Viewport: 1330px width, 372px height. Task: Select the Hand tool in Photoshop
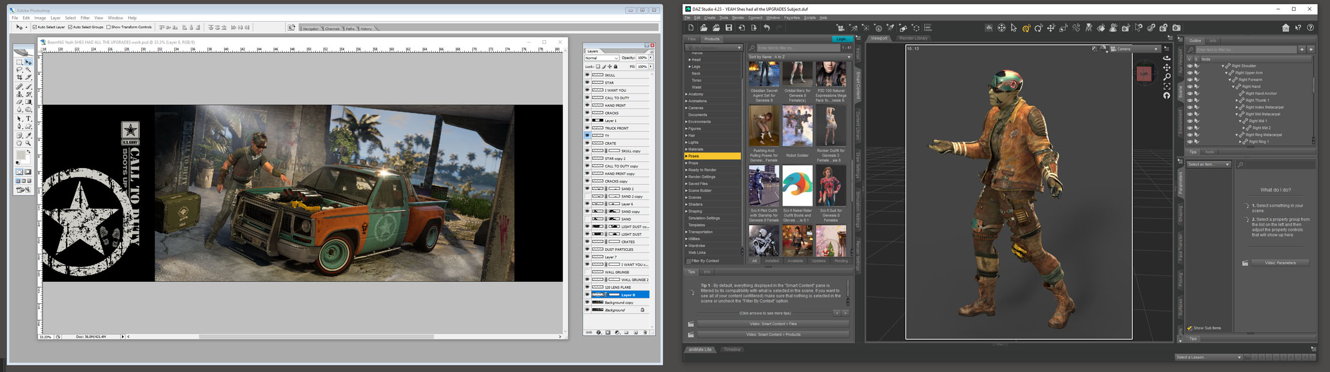20,143
